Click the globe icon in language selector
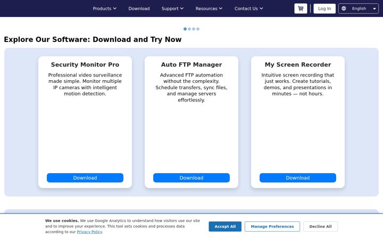 point(344,8)
